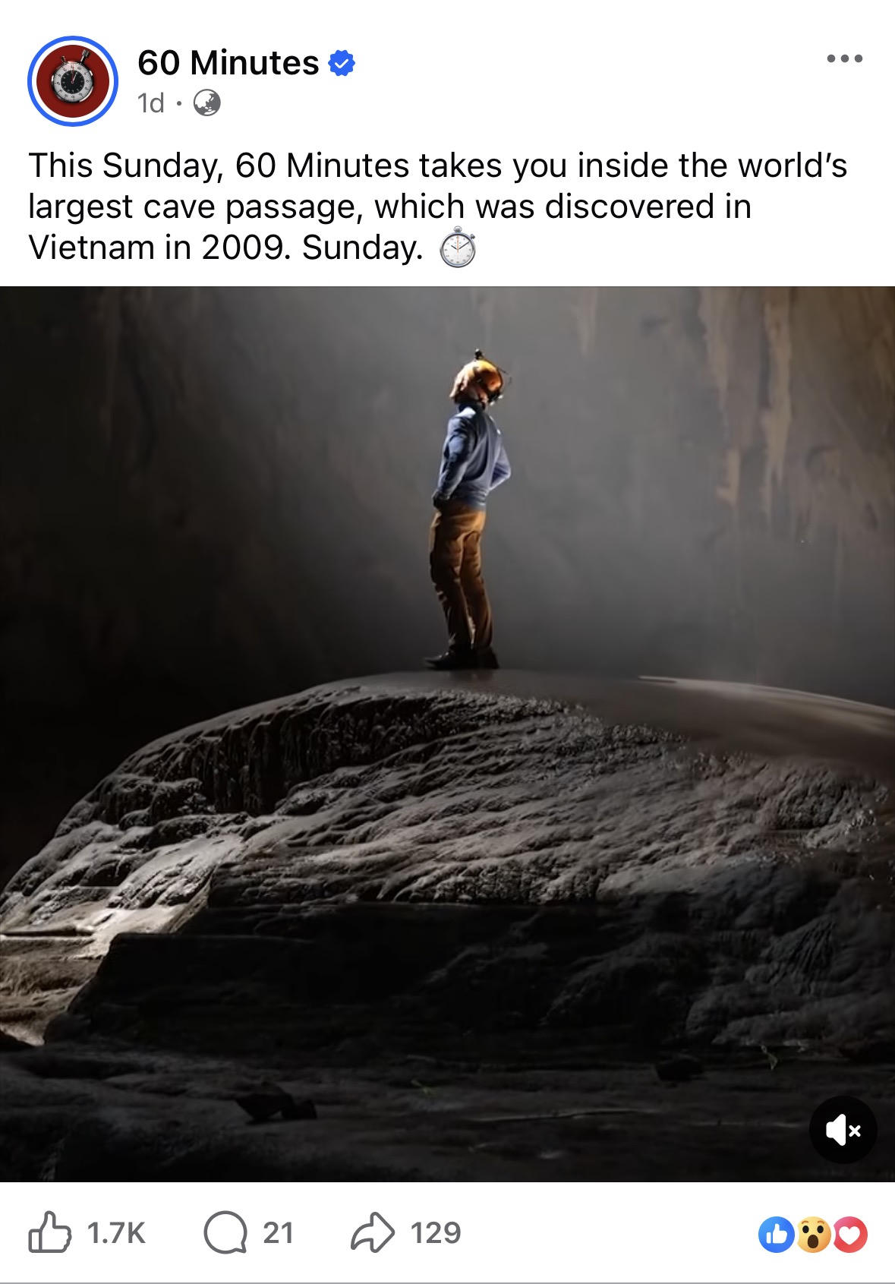Play the cave video thumbnail
Image resolution: width=895 pixels, height=1284 pixels.
tap(447, 733)
